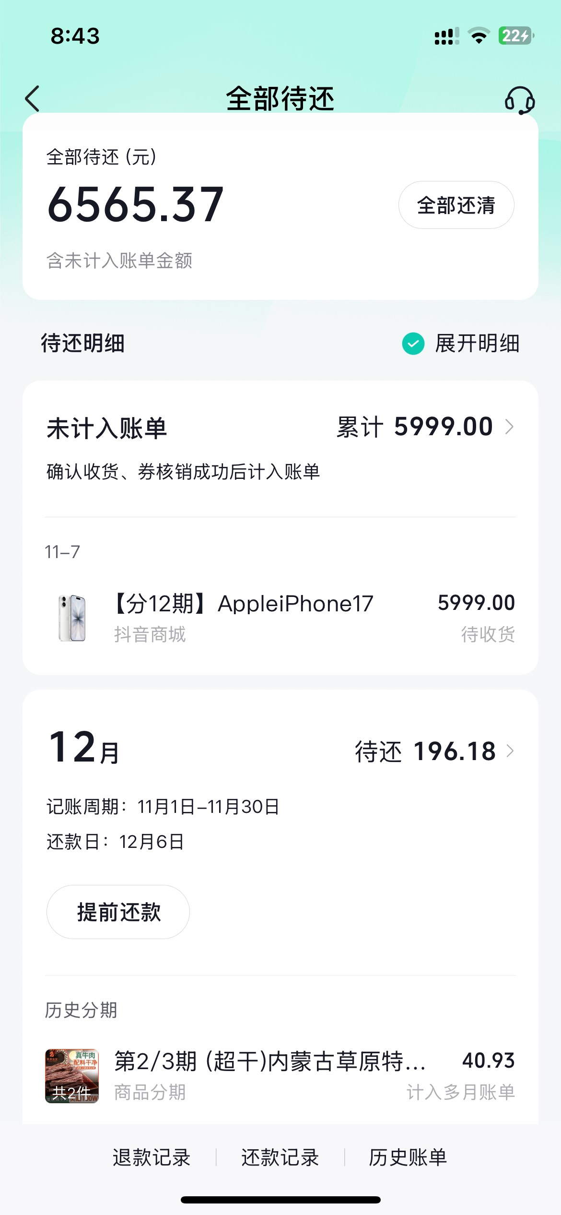Expand December 待还 196.18 chevron
Image resolution: width=561 pixels, height=1215 pixels.
point(510,751)
